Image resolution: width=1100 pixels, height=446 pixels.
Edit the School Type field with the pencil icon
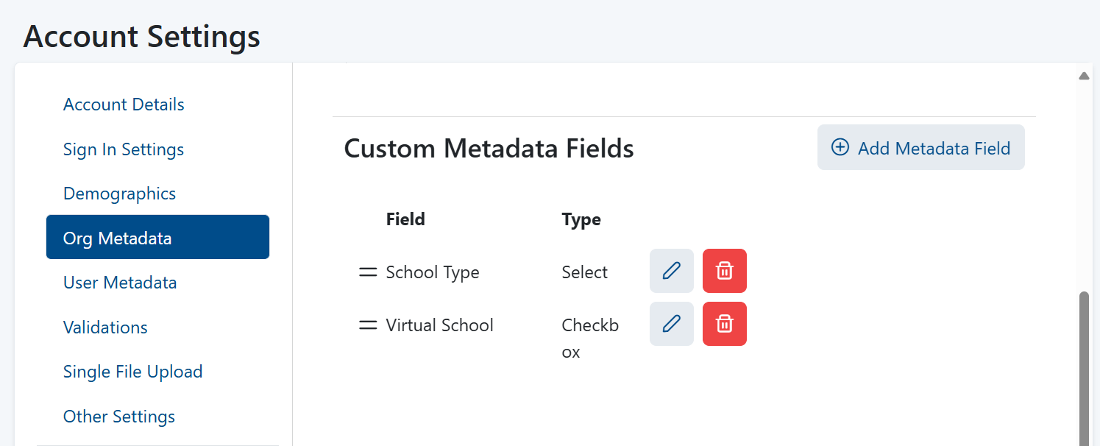click(x=671, y=271)
